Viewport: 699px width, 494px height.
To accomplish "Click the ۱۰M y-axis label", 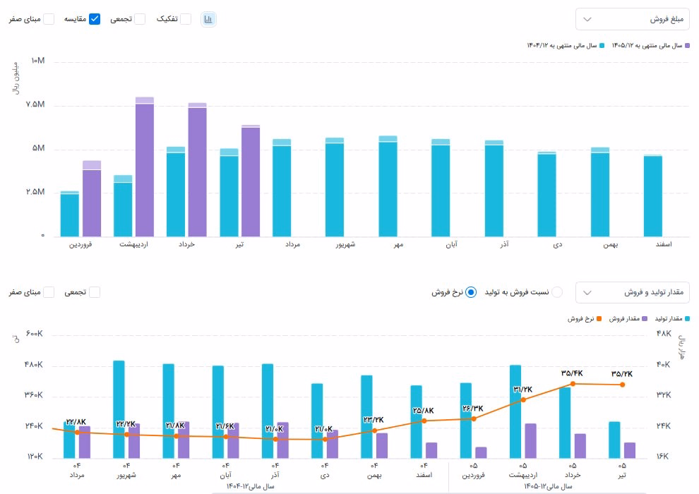I will (x=38, y=61).
